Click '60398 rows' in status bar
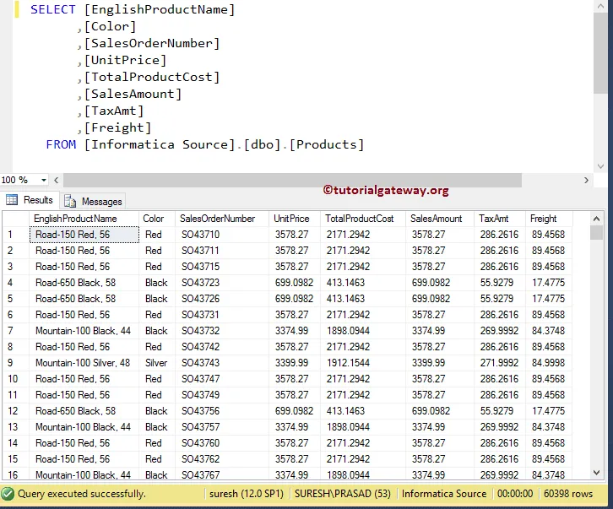613x509 pixels. [568, 494]
